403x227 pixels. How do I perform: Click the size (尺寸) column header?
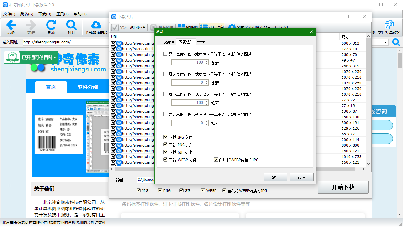coord(345,37)
